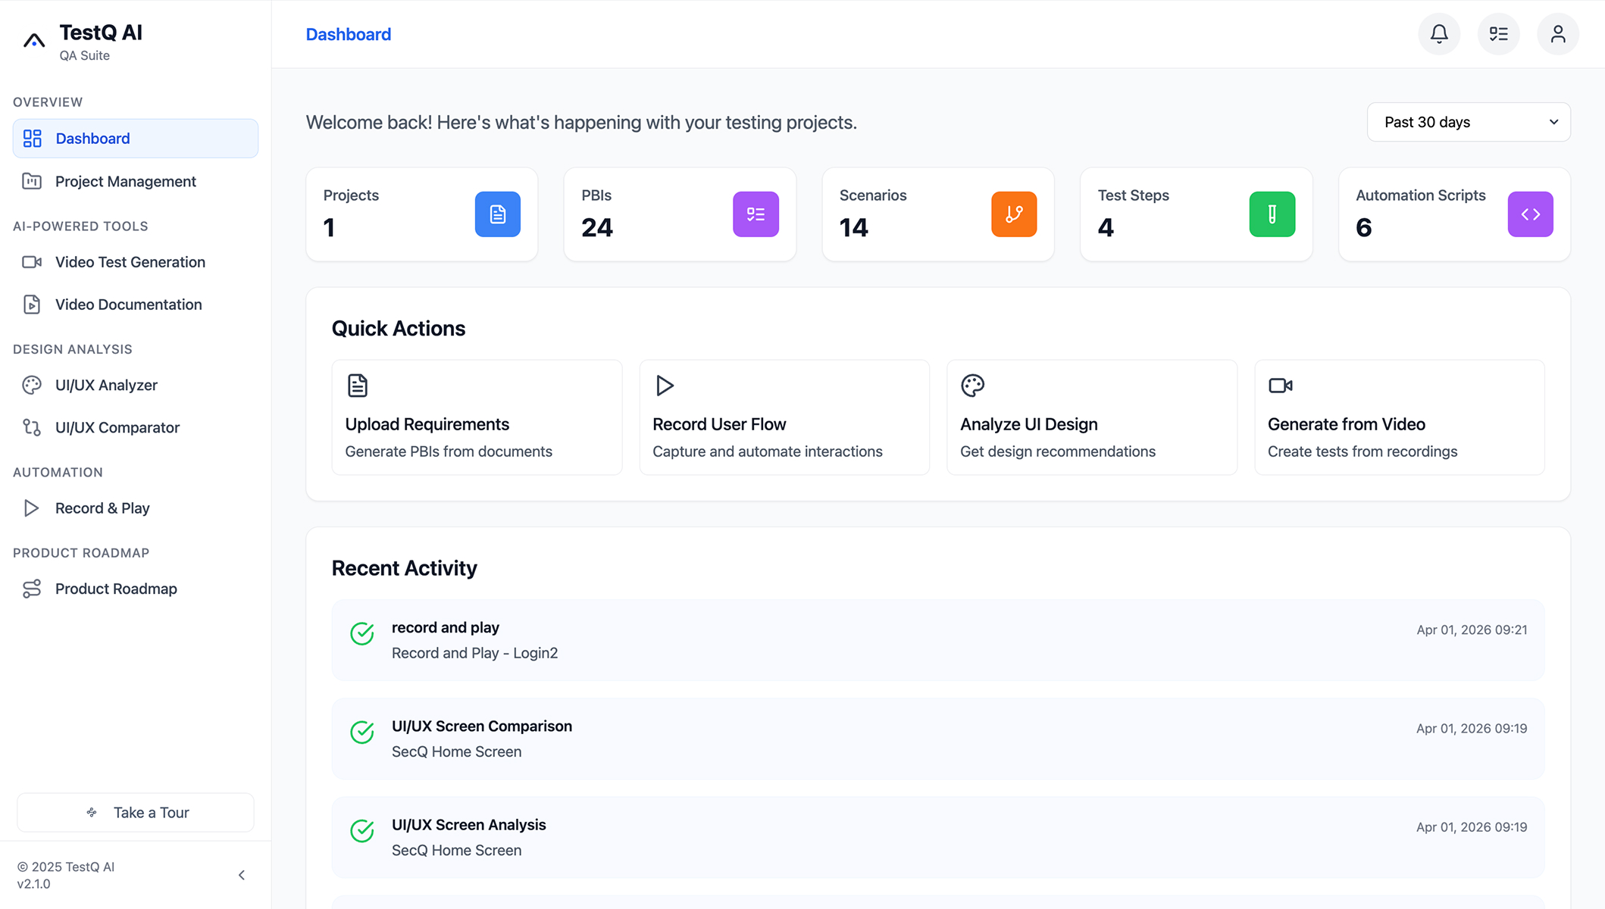The image size is (1605, 909).
Task: Click the Product Roadmap route icon
Action: (x=32, y=589)
